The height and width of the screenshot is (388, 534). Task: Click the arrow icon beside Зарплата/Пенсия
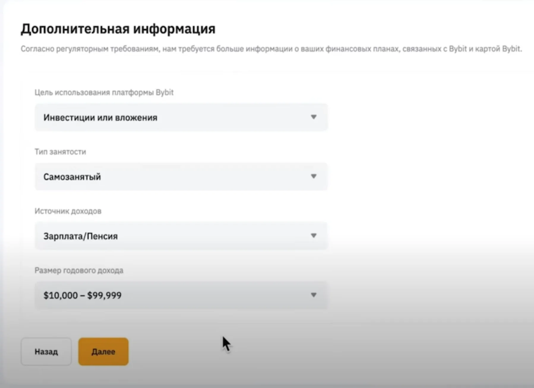pyautogui.click(x=313, y=236)
